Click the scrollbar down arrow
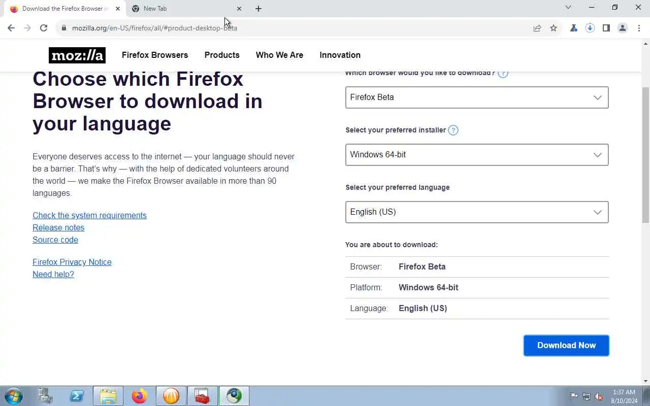 645,381
